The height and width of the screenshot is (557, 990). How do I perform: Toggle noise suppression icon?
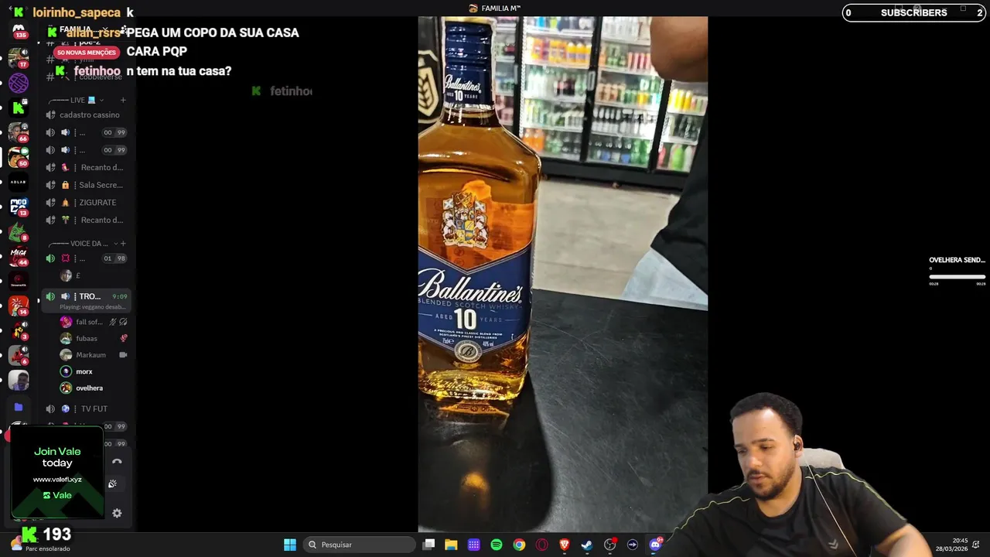[x=113, y=484]
